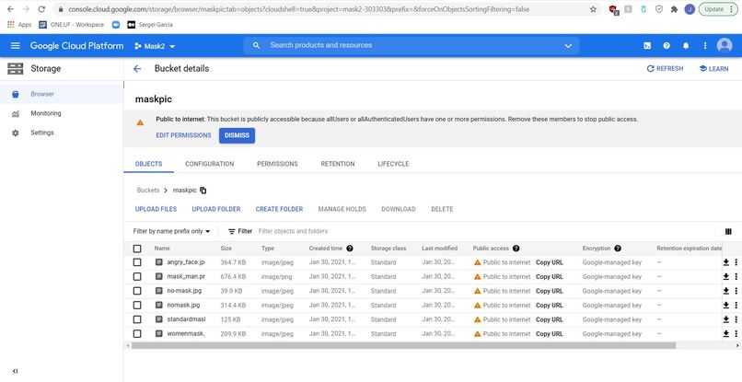Copy bucket name maskpic icon
This screenshot has height=382, width=742.
pyautogui.click(x=203, y=191)
